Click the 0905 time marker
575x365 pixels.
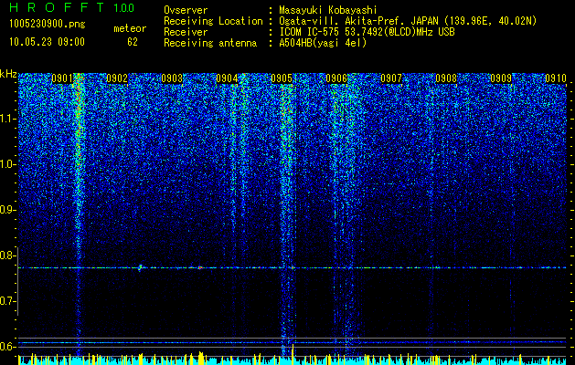point(282,78)
